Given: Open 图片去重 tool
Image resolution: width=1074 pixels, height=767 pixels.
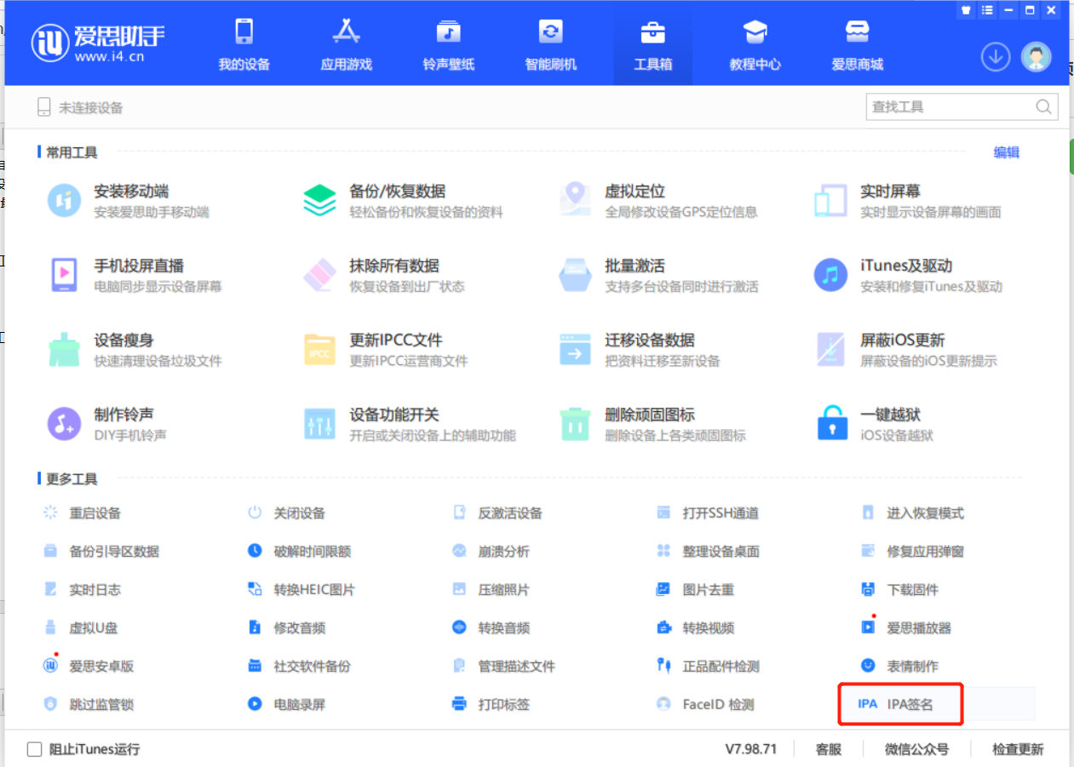Looking at the screenshot, I should pos(696,590).
